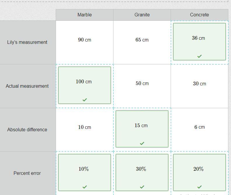
Task: Click the 10% answer tile
Action: click(x=85, y=172)
